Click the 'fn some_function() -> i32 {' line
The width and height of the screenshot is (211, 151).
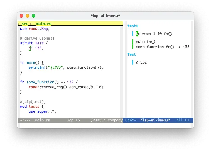(49, 82)
